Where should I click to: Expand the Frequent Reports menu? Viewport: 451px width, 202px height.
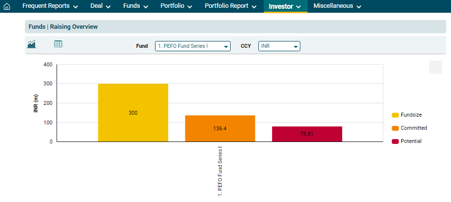tap(50, 6)
